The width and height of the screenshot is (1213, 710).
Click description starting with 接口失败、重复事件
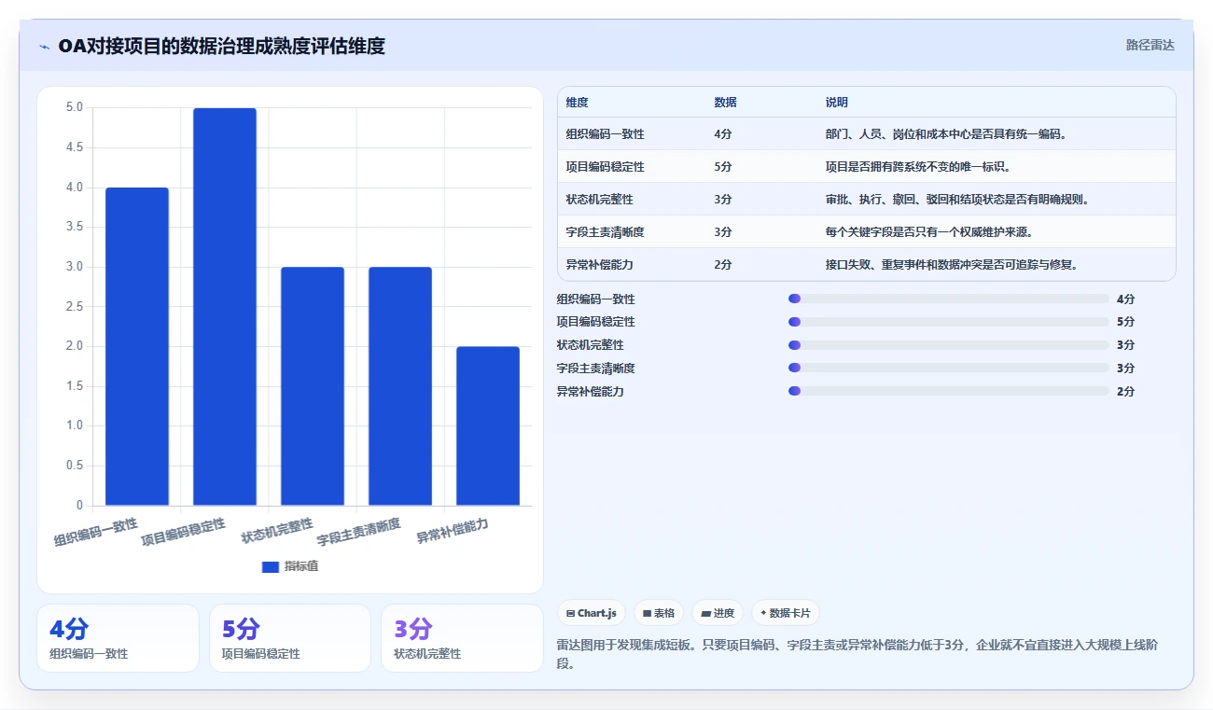(952, 265)
